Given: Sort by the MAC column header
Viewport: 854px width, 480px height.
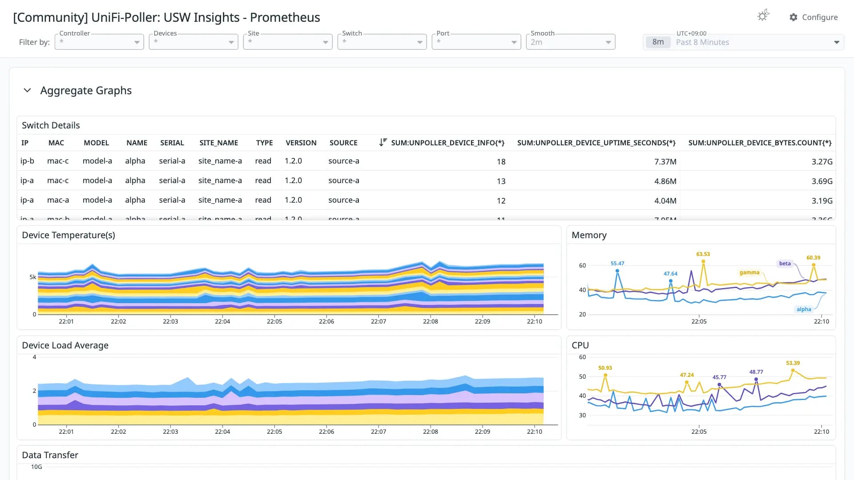Looking at the screenshot, I should [x=56, y=143].
